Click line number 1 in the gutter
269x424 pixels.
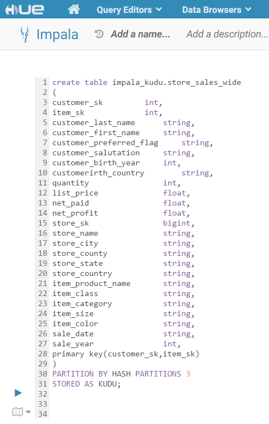[x=45, y=82]
